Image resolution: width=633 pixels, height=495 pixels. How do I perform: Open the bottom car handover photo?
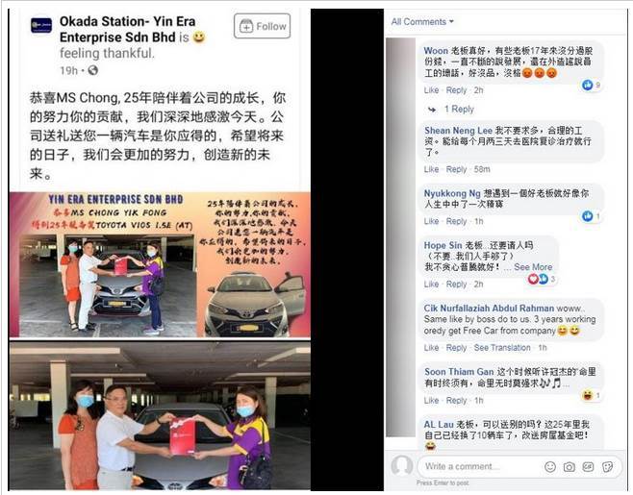pyautogui.click(x=160, y=415)
